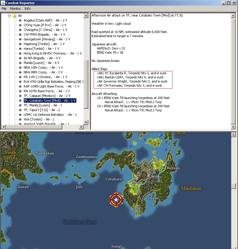Click bullet icon beside Angelus [Clark AAF]
The image size is (238, 249).
pyautogui.click(x=20, y=20)
